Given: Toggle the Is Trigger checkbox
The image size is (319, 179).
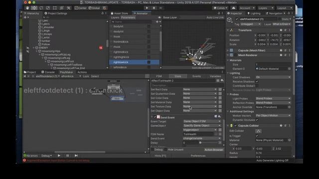Looking at the screenshot, I should pyautogui.click(x=257, y=136).
